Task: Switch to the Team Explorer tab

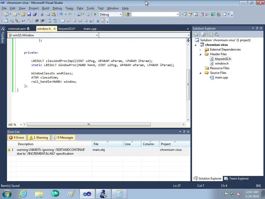Action: pos(237,179)
